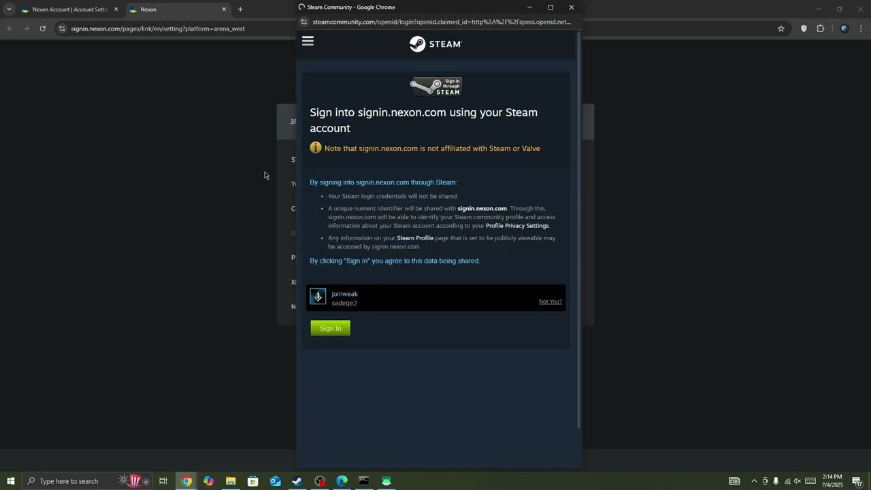
Task: Click the taskbar search box
Action: pyautogui.click(x=87, y=481)
